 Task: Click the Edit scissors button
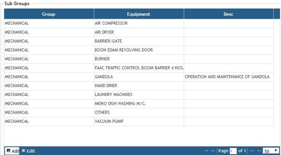pyautogui.click(x=28, y=151)
